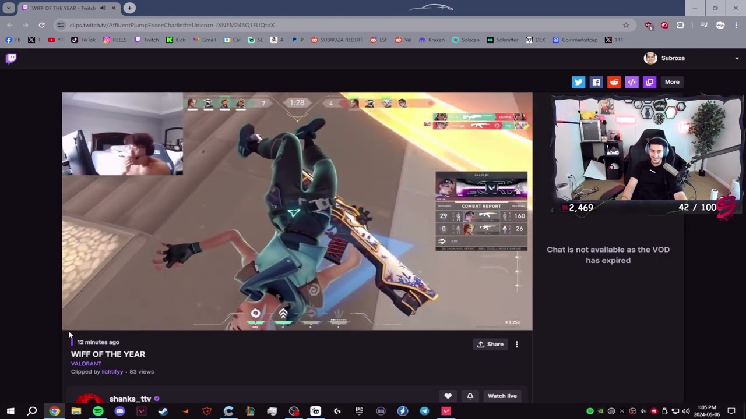Reload the current page

[x=41, y=25]
